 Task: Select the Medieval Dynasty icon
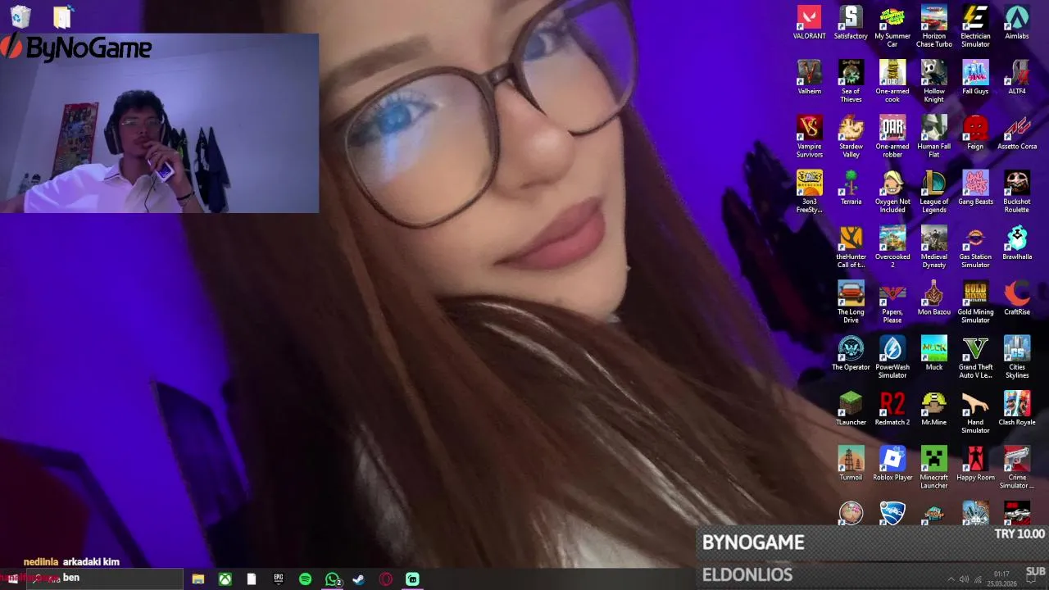[933, 246]
